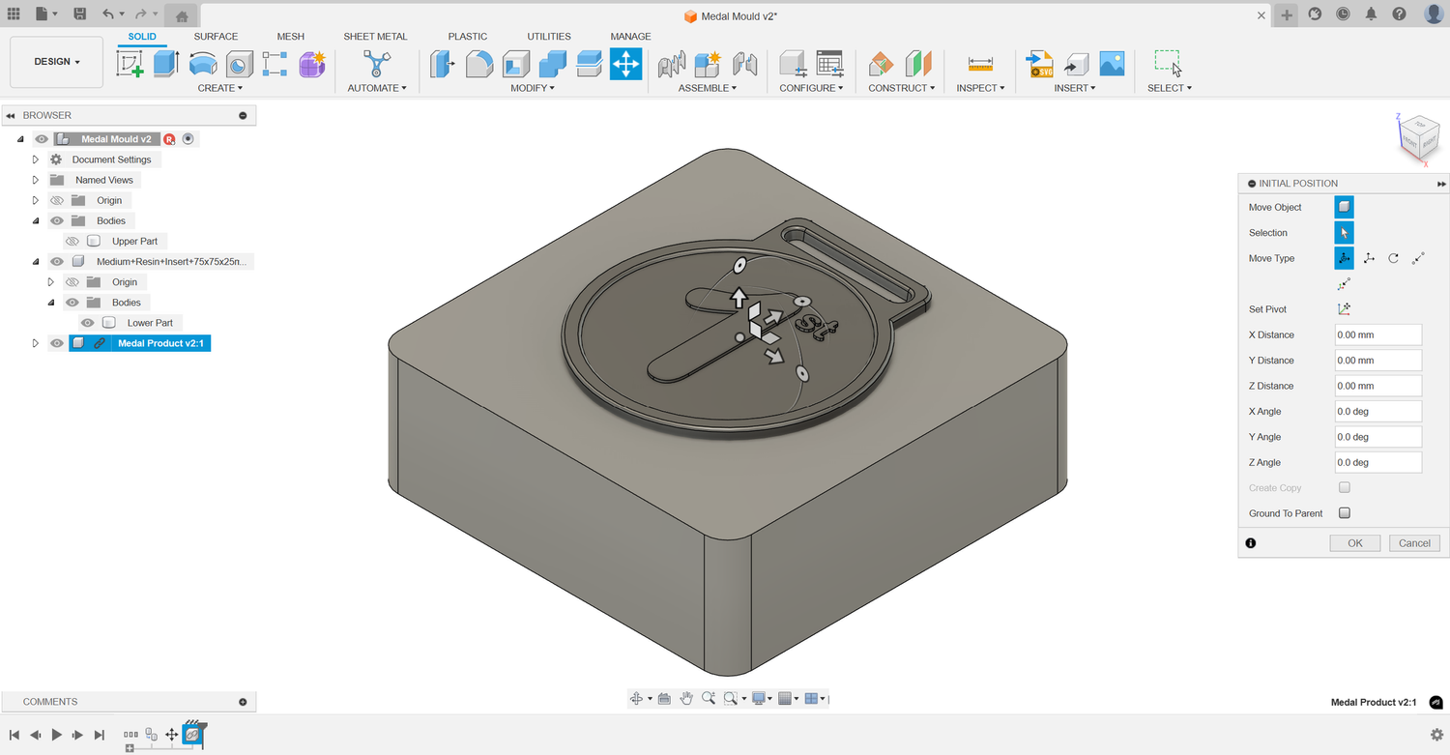Hide the Lower Part body

(x=88, y=323)
